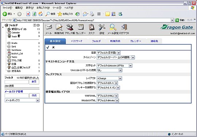Click the folder panel help question icon
The height and width of the screenshot is (137, 197).
[x=35, y=25]
